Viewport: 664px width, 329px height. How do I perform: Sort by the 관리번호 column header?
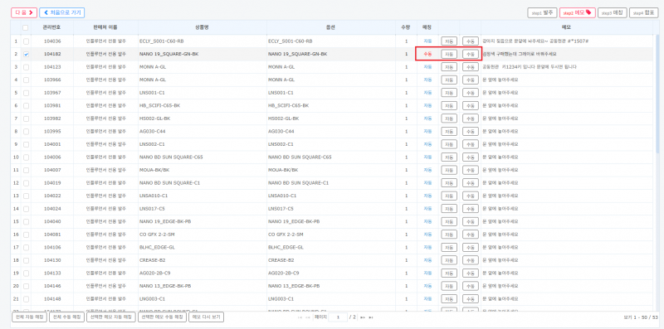(x=52, y=27)
